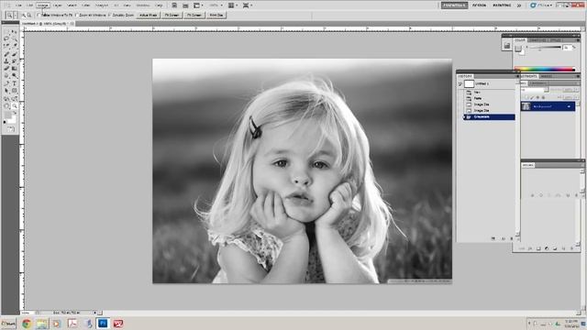Click the Fit Screen button
Image resolution: width=587 pixels, height=330 pixels.
pyautogui.click(x=172, y=15)
